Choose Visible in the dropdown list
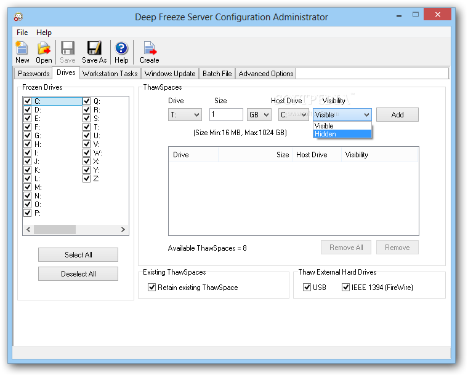 tap(342, 125)
